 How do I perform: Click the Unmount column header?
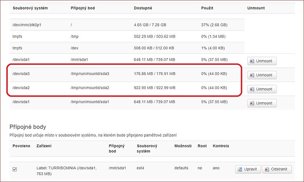(x=256, y=8)
